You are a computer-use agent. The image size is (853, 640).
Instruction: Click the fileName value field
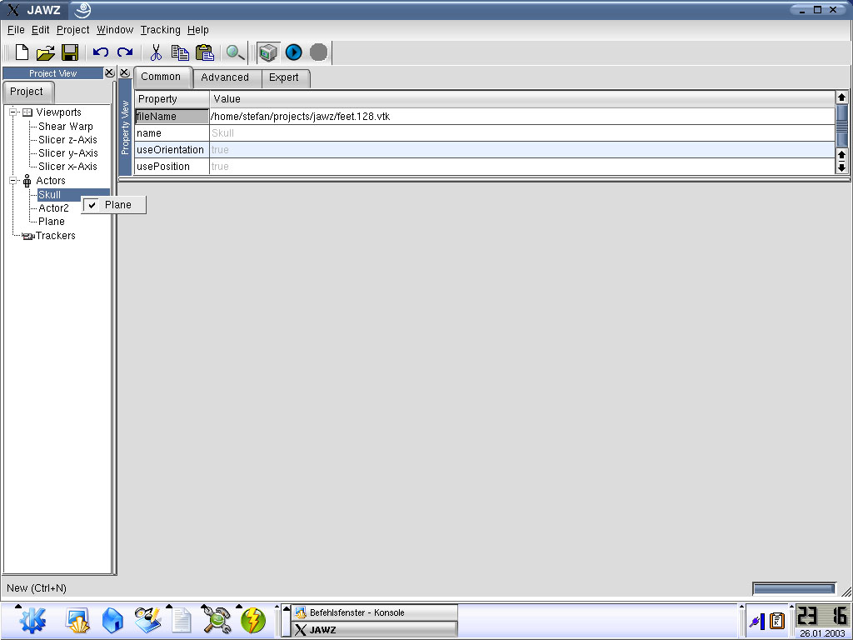coord(521,117)
